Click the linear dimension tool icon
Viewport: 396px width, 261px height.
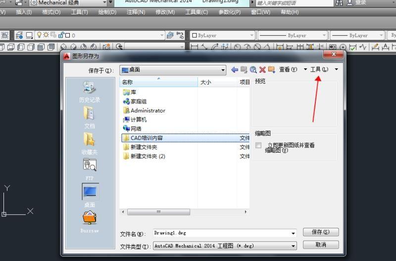194,47
